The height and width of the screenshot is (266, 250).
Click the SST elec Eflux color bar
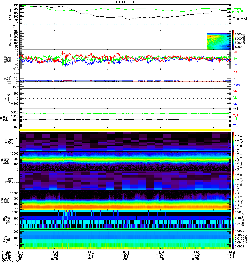point(233,181)
